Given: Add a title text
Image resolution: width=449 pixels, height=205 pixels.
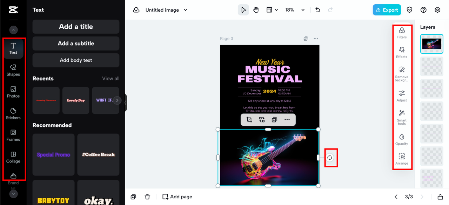Looking at the screenshot, I should tap(76, 27).
